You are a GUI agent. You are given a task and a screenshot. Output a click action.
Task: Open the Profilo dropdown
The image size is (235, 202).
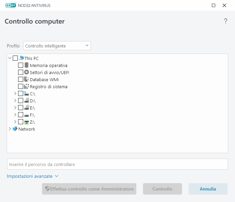tap(57, 46)
